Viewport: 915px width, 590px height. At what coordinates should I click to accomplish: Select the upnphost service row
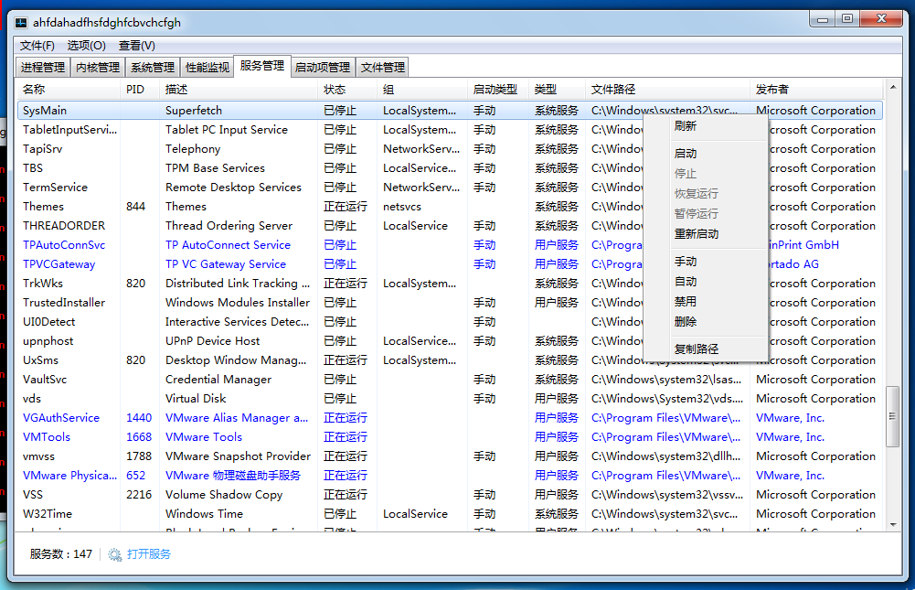(x=450, y=341)
